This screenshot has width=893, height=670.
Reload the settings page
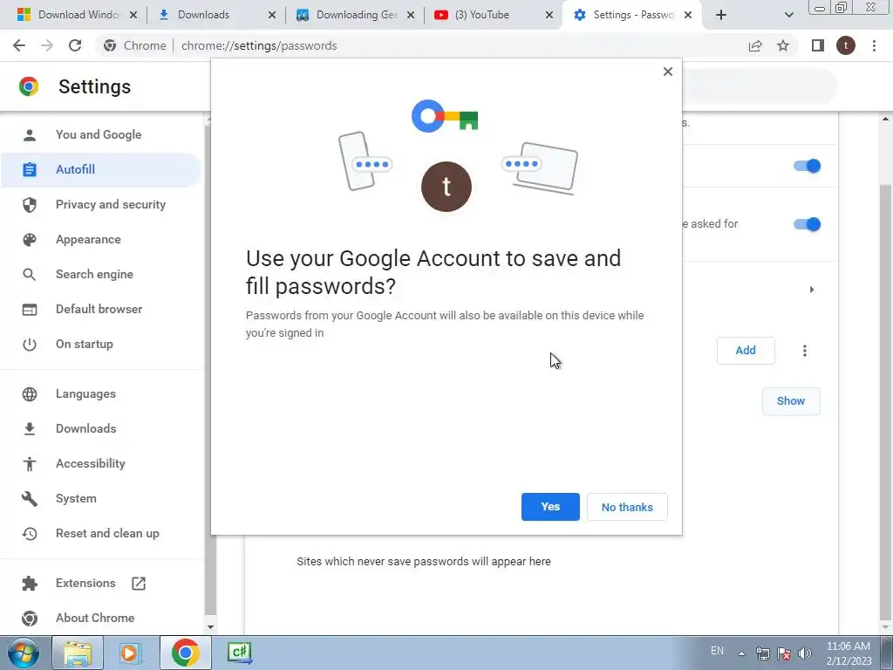[75, 45]
